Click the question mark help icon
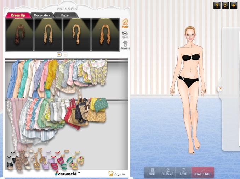Viewport: 240px width, 179px height. coord(217,5)
